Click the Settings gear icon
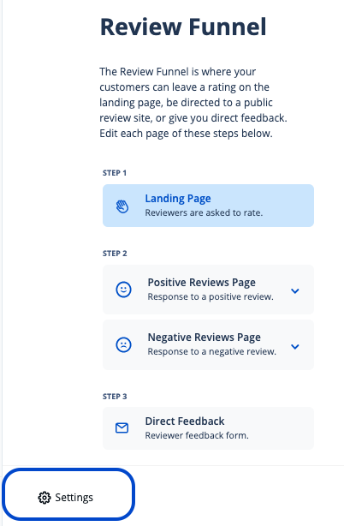Screen dimensions: 344x526 pos(44,498)
